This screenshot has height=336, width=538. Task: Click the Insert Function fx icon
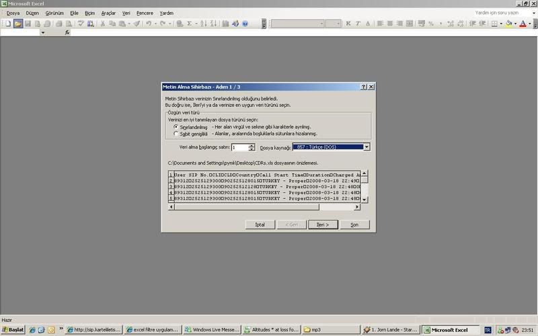pos(67,32)
